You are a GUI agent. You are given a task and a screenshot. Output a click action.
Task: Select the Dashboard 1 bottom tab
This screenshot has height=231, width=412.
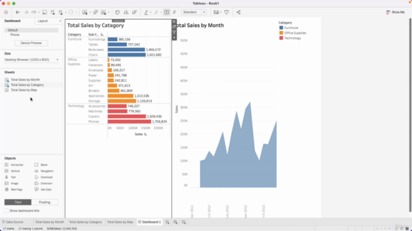149,222
